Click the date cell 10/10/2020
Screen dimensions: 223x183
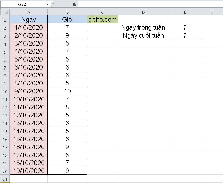pyautogui.click(x=29, y=99)
